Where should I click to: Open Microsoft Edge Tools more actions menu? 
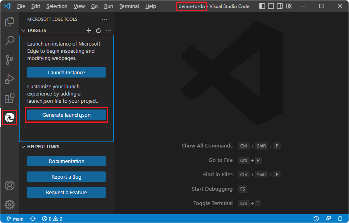[104, 19]
